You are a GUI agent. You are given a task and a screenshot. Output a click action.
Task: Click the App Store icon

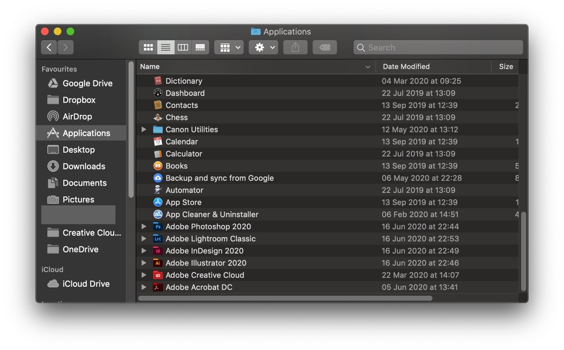158,202
